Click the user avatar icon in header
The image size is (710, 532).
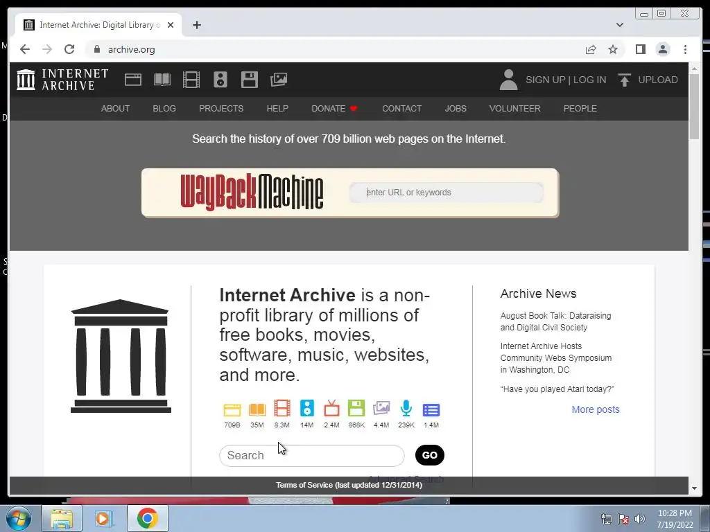point(508,80)
